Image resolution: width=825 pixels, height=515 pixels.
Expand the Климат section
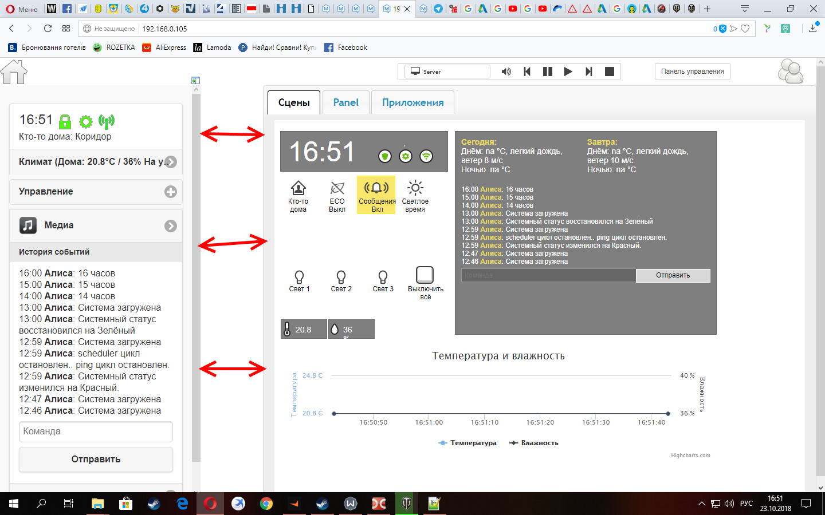[x=171, y=162]
